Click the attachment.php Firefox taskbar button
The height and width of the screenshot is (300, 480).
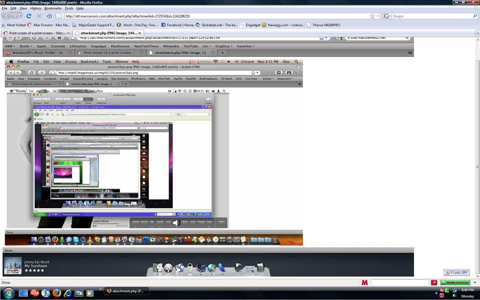point(127,291)
